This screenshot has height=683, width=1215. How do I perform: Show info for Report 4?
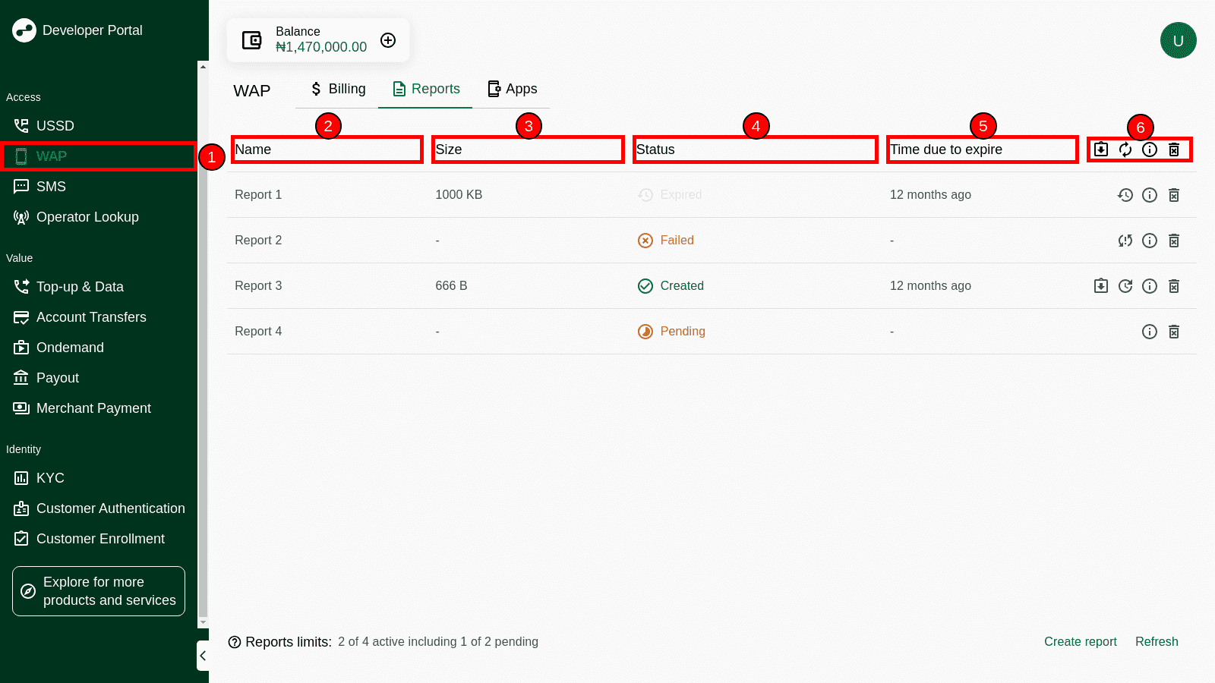coord(1149,332)
